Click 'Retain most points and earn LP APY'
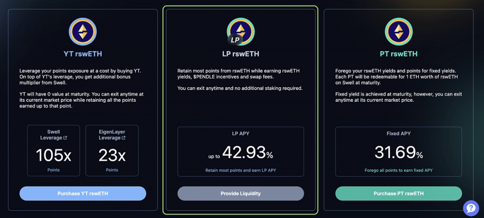 (x=241, y=170)
